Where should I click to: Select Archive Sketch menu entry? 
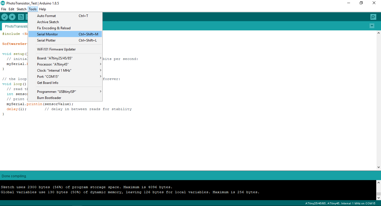65,22
